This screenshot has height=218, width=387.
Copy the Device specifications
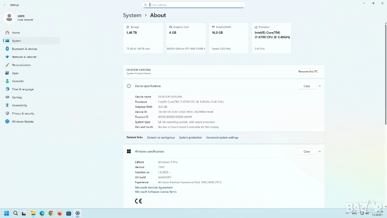coord(307,86)
